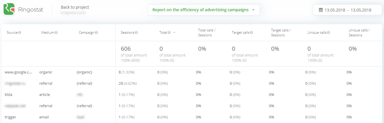This screenshot has height=123, width=384.
Task: Open the advertising campaigns report dropdown
Action: pyautogui.click(x=203, y=10)
